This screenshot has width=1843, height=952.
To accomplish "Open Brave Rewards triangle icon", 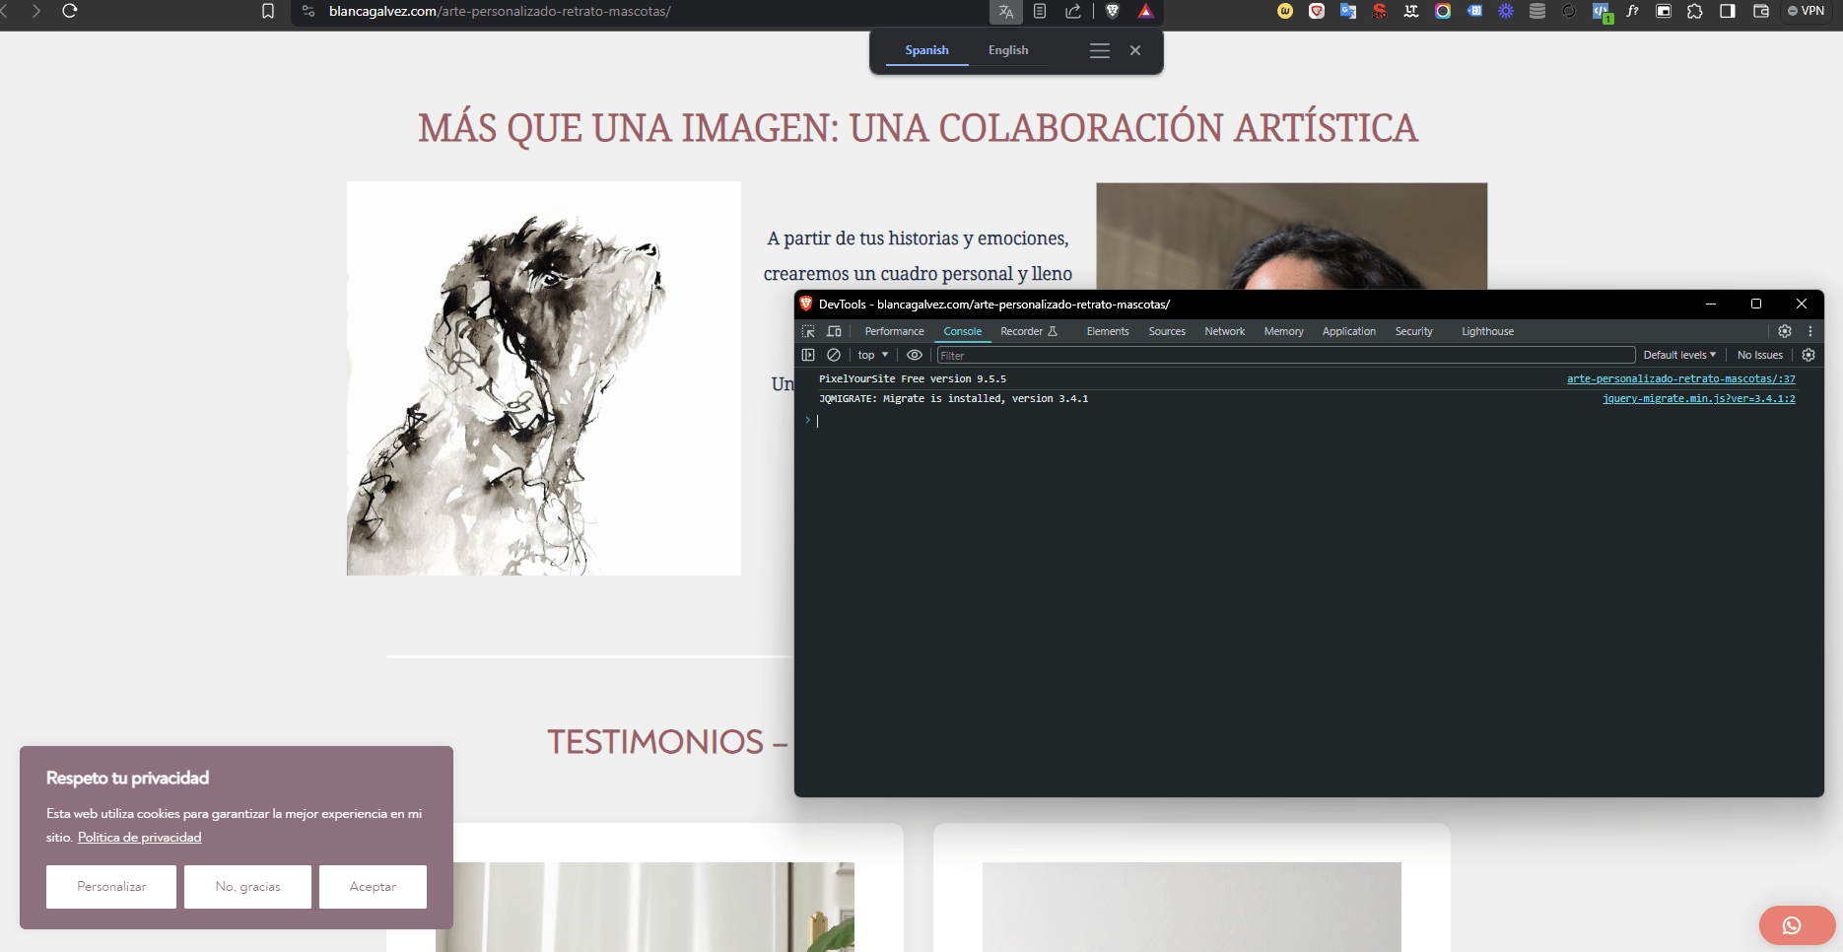I will point(1145,11).
